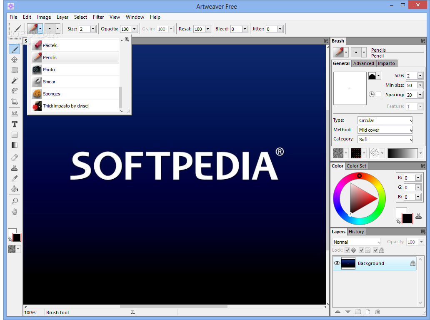Open the Color panel options menu
The image size is (430, 320).
pos(423,166)
